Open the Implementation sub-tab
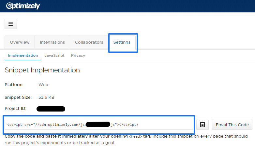Viewport: 255px width, 150px height. pyautogui.click(x=23, y=55)
